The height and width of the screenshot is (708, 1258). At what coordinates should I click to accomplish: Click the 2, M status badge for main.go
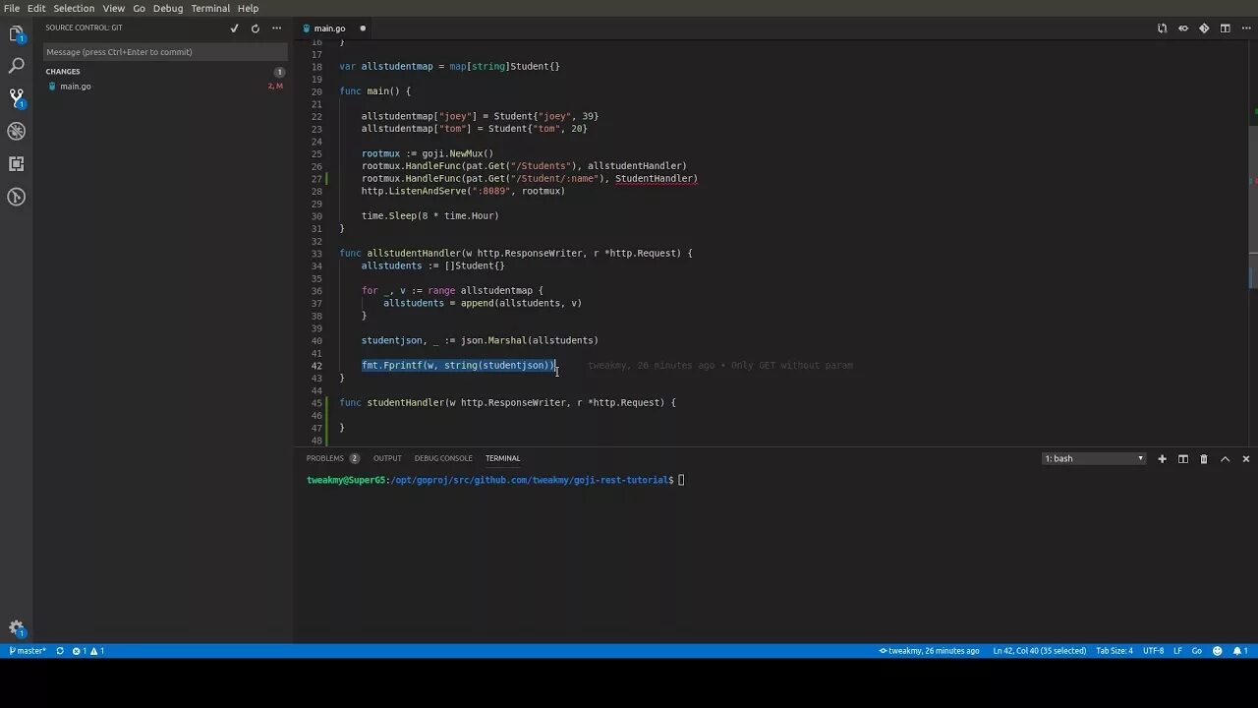tap(275, 87)
